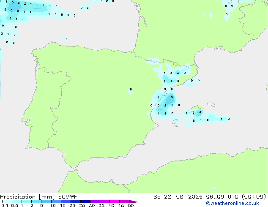Click the '50' legend scale label

tap(131, 205)
